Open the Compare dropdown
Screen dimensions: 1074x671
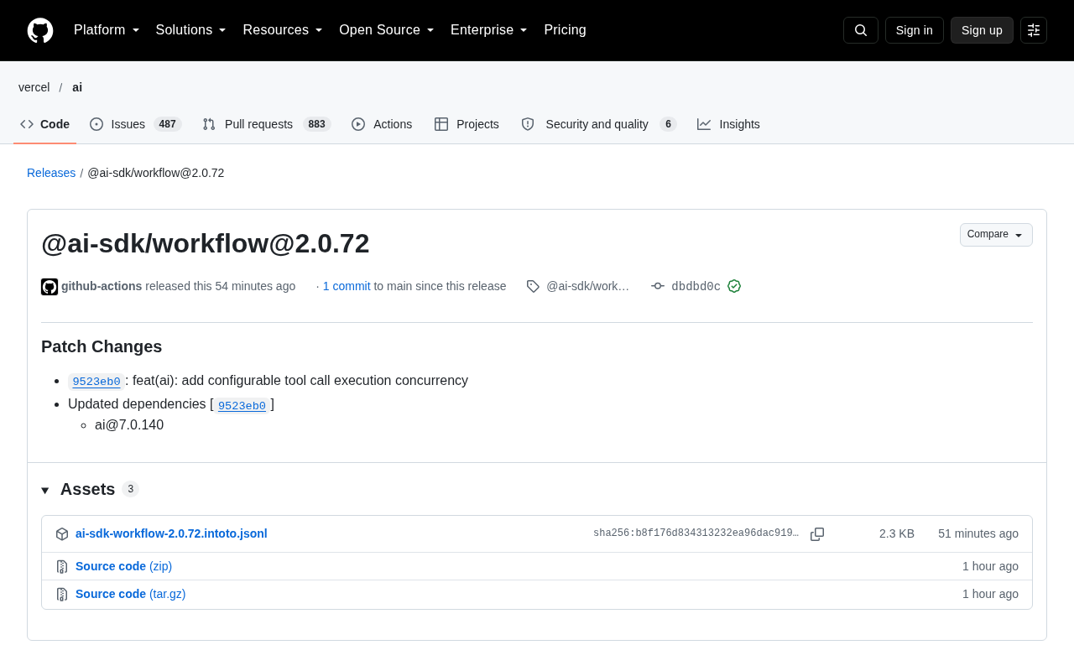(996, 235)
